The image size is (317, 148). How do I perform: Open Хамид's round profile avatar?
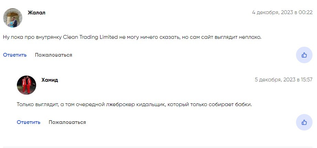27,85
